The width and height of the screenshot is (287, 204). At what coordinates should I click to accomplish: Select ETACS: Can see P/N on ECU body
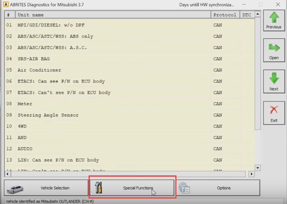(x=130, y=81)
